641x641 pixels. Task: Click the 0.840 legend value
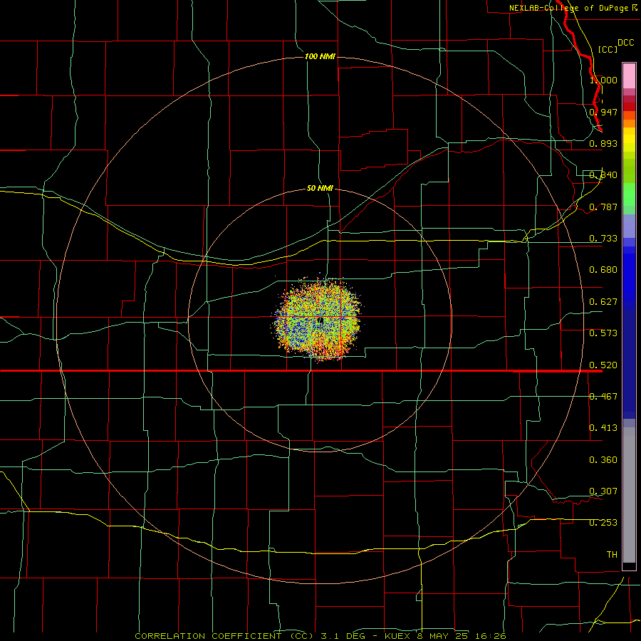pos(603,175)
